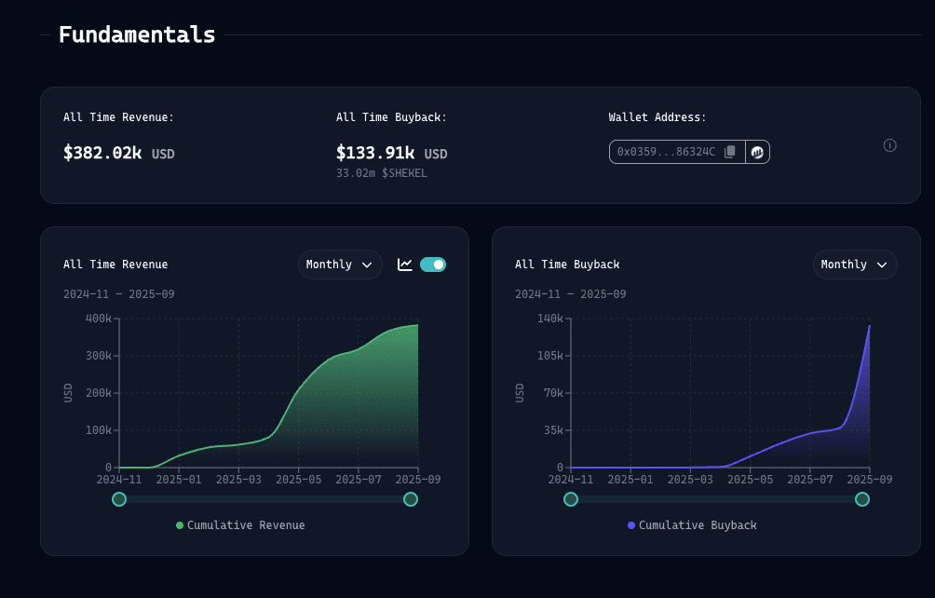Click the right handle of buyback range slider
The height and width of the screenshot is (598, 935).
pos(862,499)
